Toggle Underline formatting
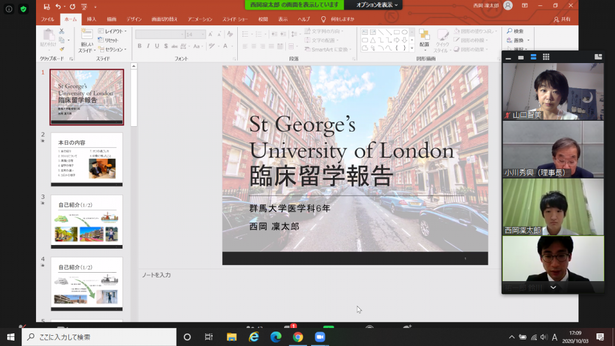Image resolution: width=615 pixels, height=346 pixels. pos(157,46)
